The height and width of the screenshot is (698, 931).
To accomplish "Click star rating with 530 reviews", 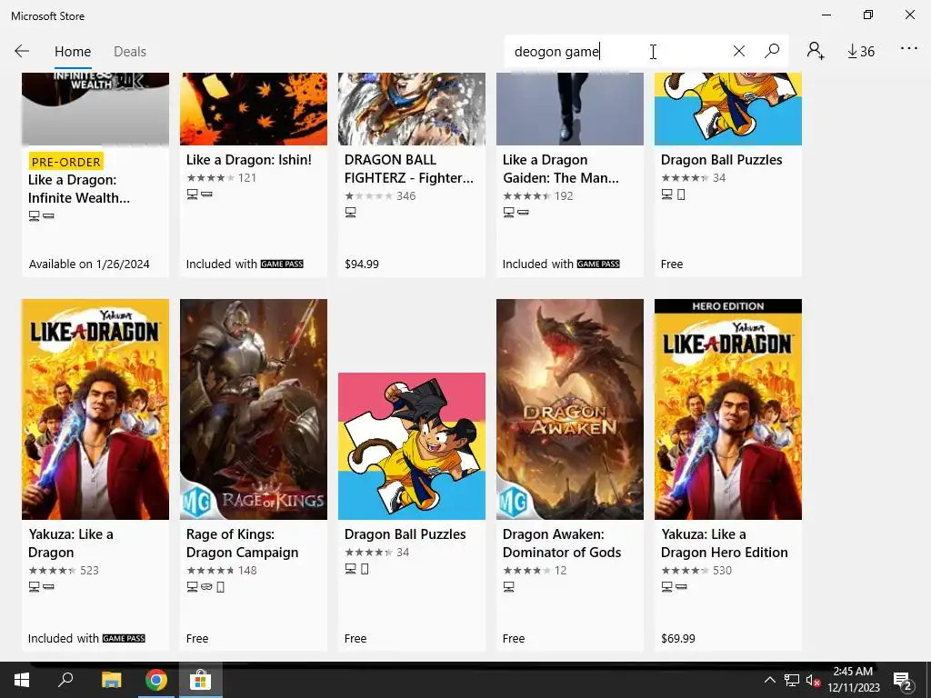I will [696, 571].
